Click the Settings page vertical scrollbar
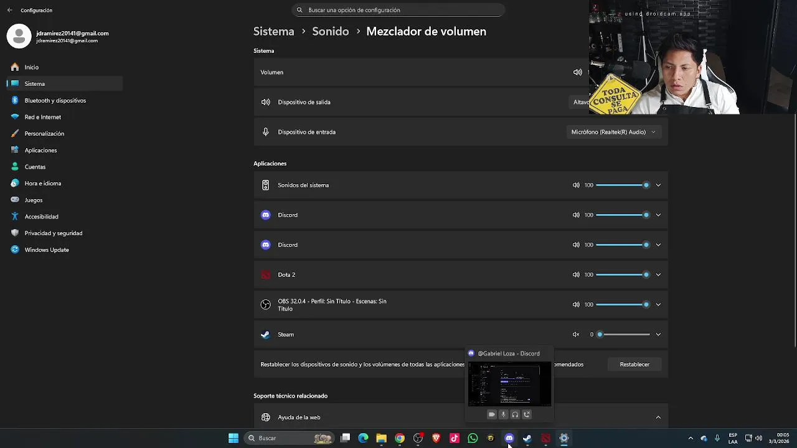 [x=795, y=230]
